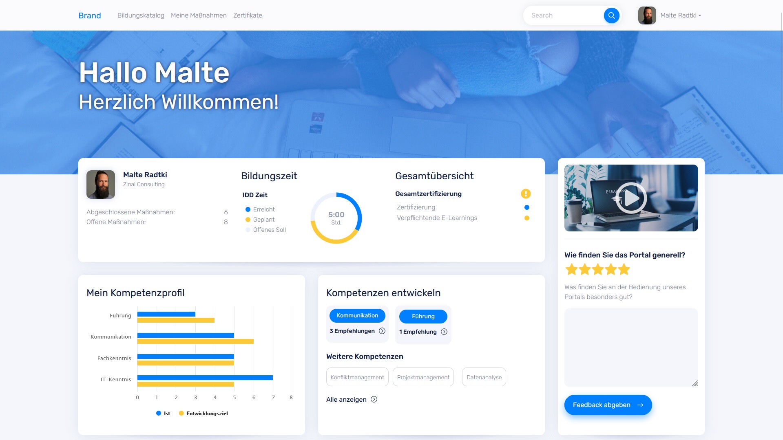Screen dimensions: 783x440
Task: Click the user avatar in the navbar
Action: (647, 15)
